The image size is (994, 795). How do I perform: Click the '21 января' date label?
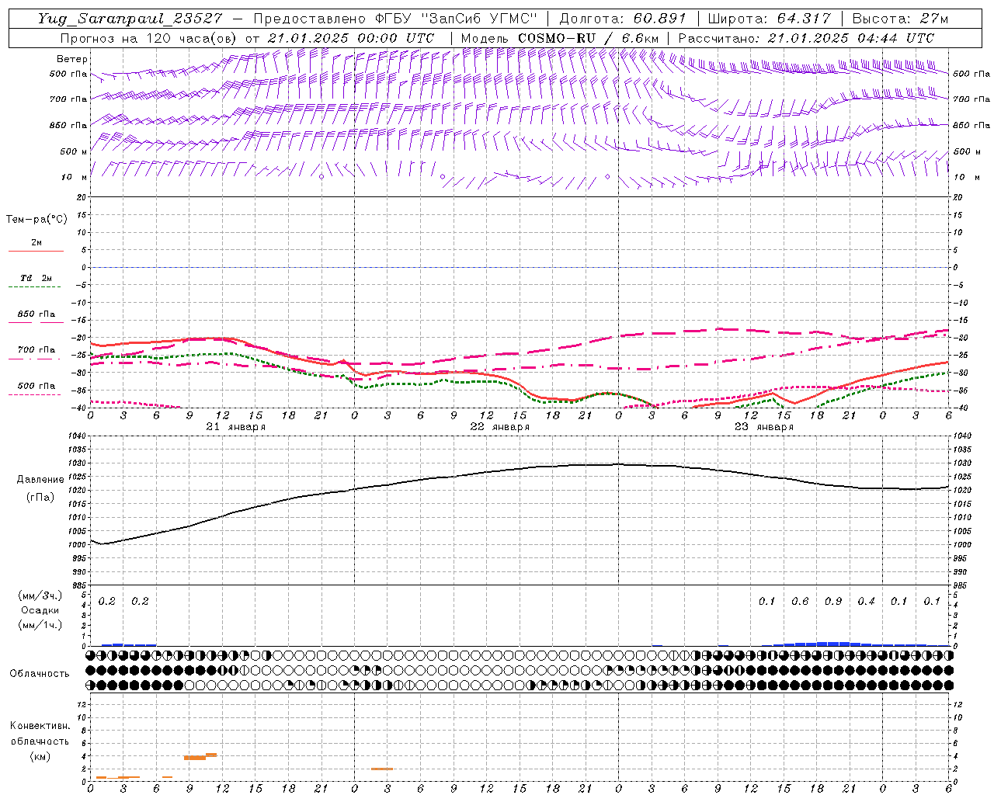point(236,427)
